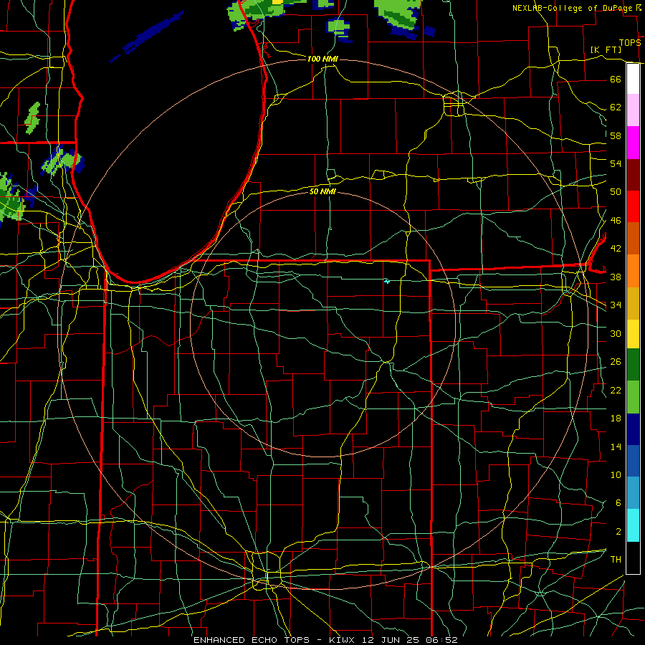Select the '10' scale value
The image size is (645, 645).
[x=616, y=475]
